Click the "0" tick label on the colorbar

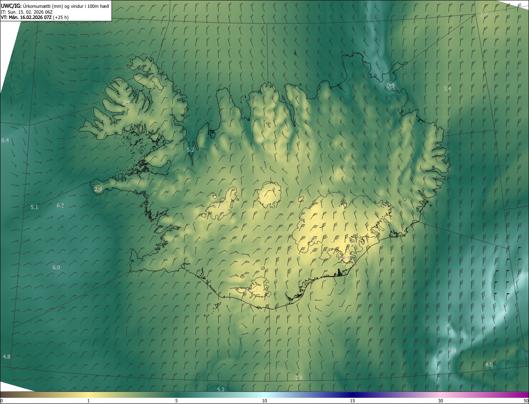click(x=1, y=401)
